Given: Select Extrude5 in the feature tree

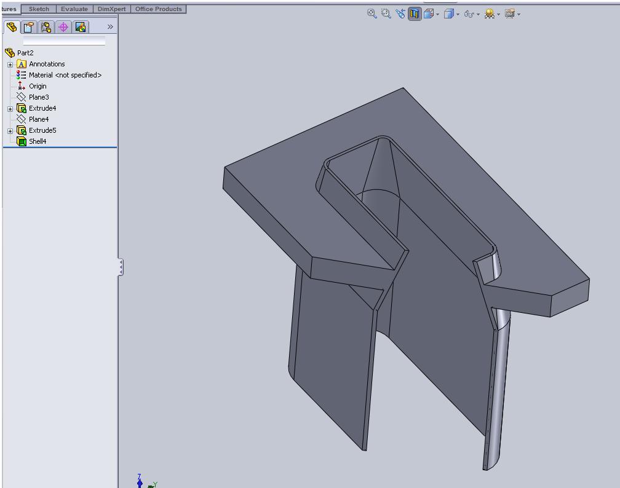Looking at the screenshot, I should pyautogui.click(x=42, y=130).
